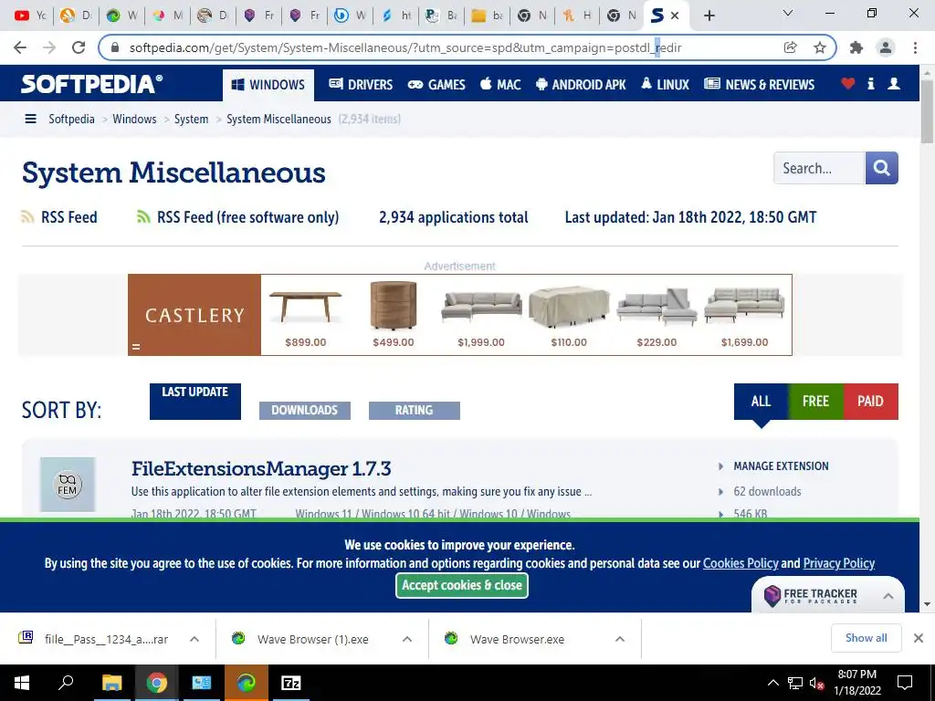Image resolution: width=935 pixels, height=701 pixels.
Task: Filter to ALL applications
Action: pos(761,402)
